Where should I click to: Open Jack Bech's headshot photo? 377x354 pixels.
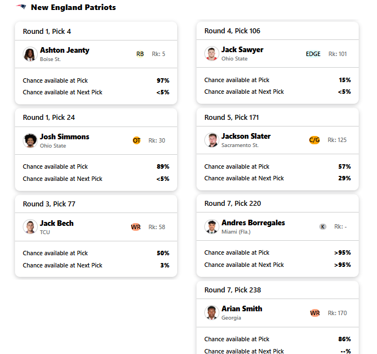click(x=30, y=226)
